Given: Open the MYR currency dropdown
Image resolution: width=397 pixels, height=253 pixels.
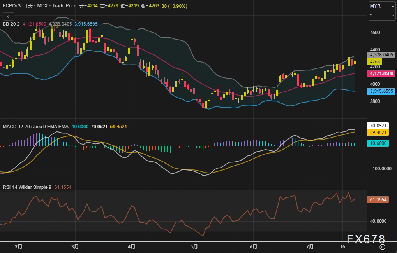Looking at the screenshot, I should [382, 6].
